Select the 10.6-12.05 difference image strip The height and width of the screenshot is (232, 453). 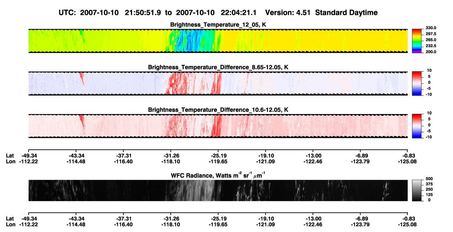tap(218, 126)
